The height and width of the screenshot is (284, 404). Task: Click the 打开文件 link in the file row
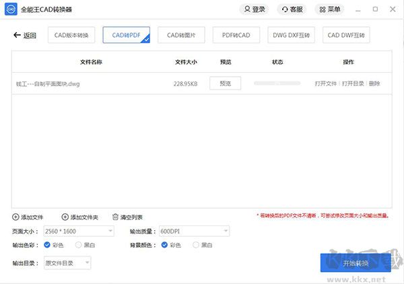pos(326,83)
